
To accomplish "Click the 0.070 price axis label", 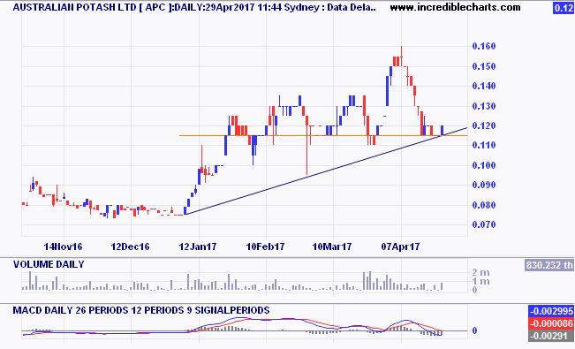I will pos(484,224).
